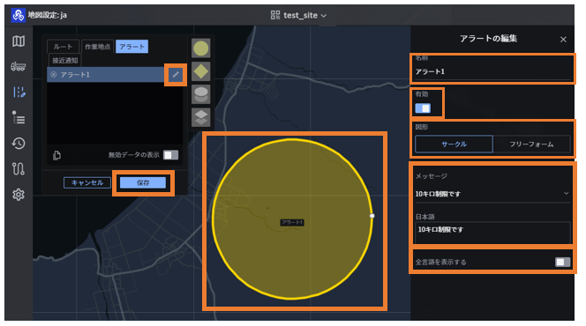Edit アラート1 with the pencil icon
This screenshot has width=586, height=326.
click(176, 75)
